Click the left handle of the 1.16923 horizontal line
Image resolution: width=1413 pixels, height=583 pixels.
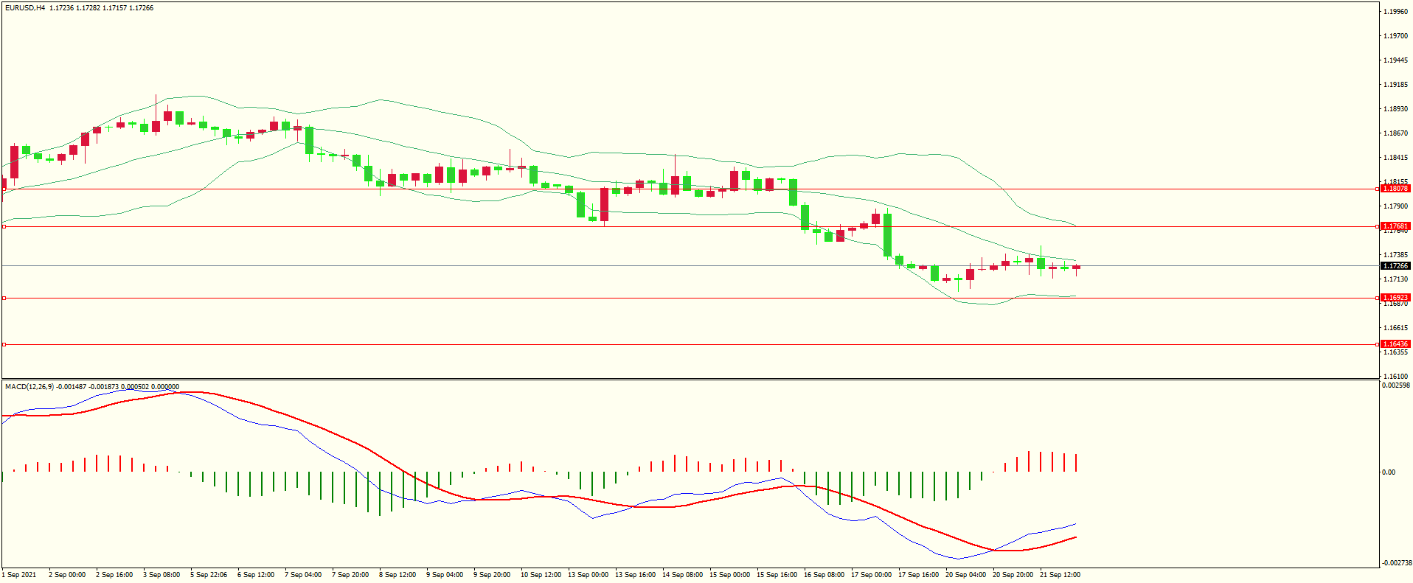pos(4,298)
